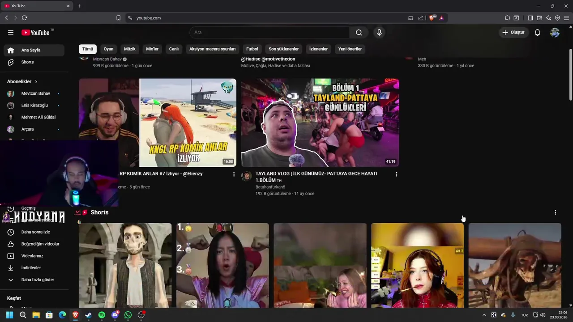The height and width of the screenshot is (322, 573).
Task: Play the horse saddle Short
Action: coord(515,265)
